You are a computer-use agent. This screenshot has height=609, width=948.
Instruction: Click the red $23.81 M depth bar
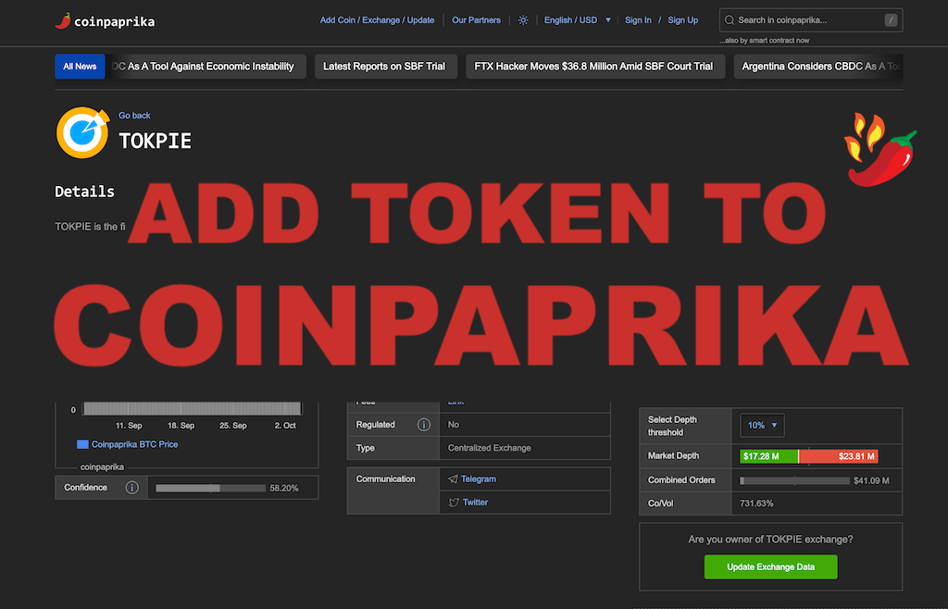839,456
